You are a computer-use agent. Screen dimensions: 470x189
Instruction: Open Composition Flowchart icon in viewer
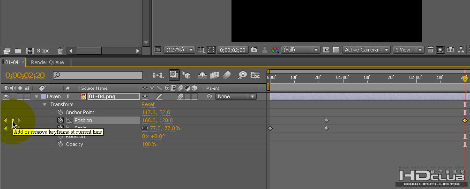461,50
